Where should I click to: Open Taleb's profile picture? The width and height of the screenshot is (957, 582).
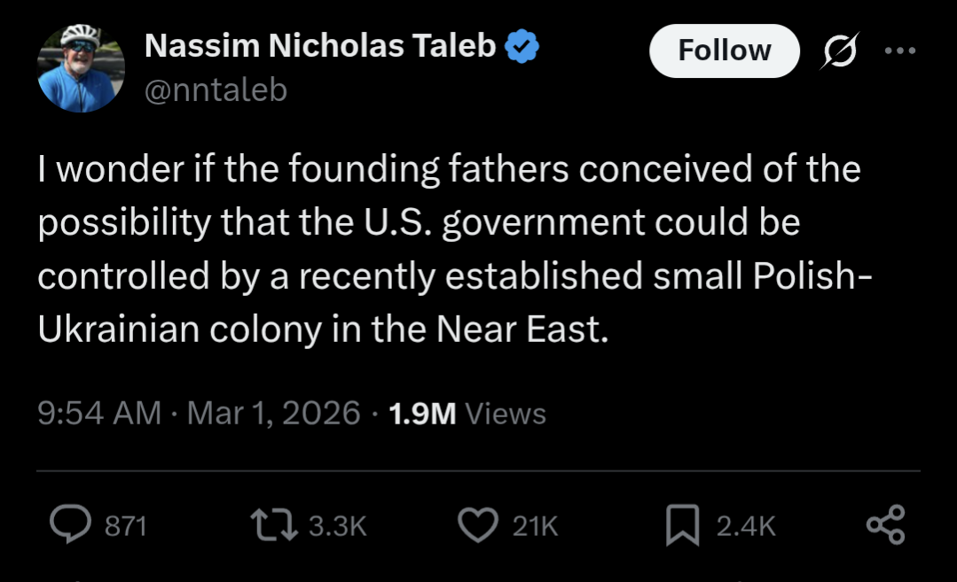(x=80, y=62)
